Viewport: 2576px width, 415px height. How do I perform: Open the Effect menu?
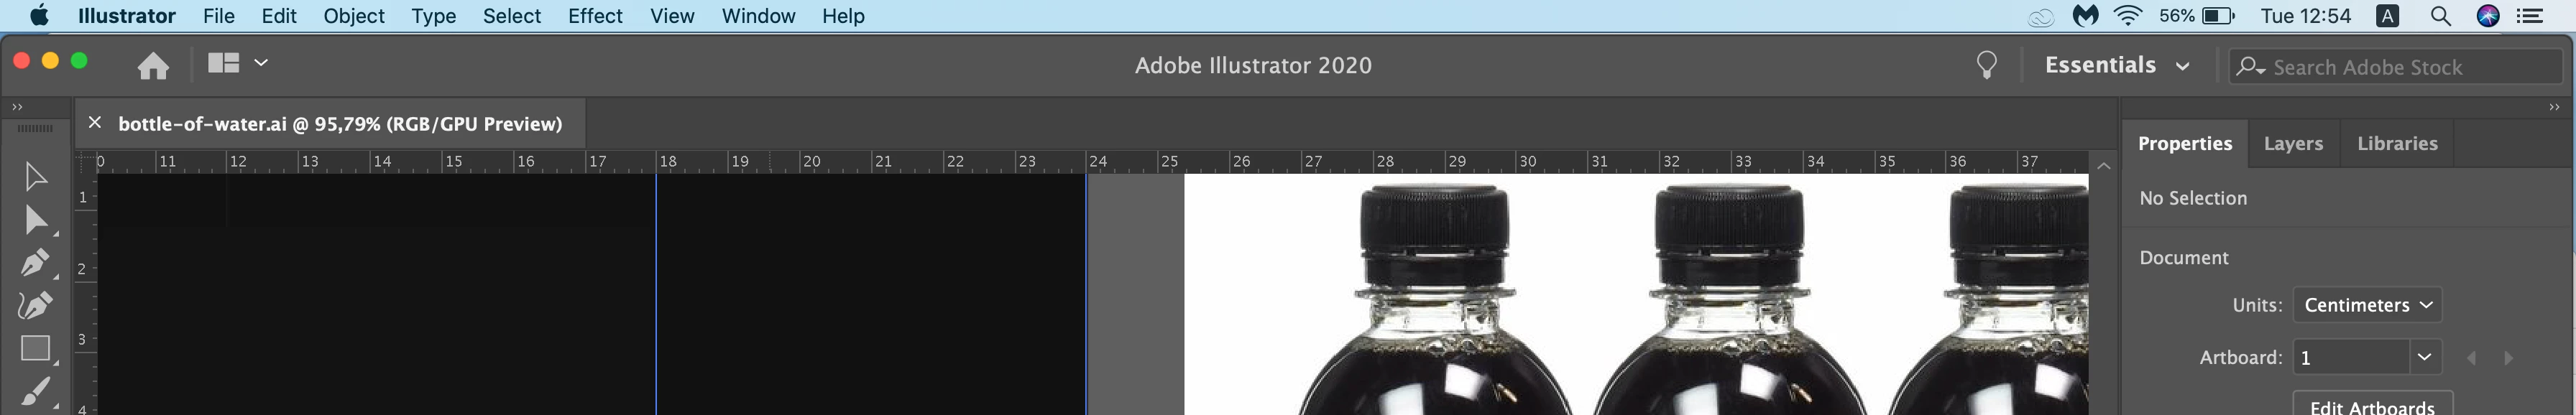pos(595,16)
